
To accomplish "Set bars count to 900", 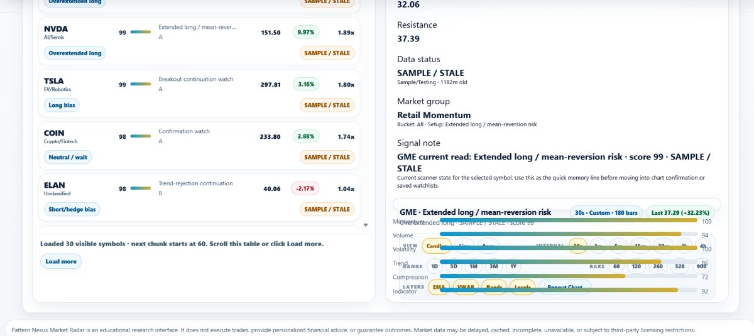I will pos(701,266).
